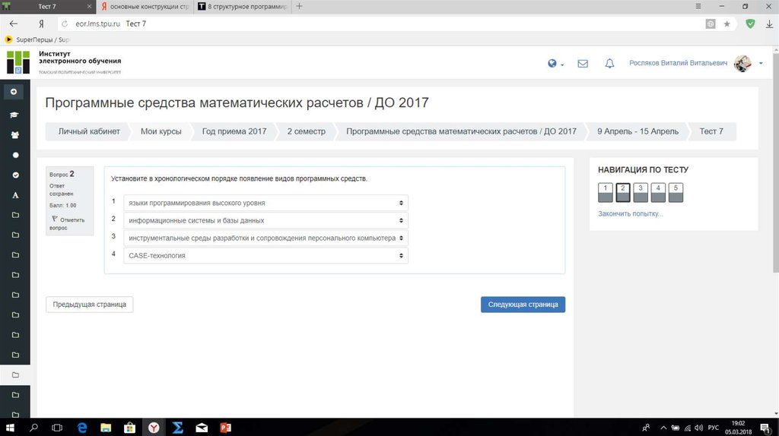Open the Action Center notifications
Viewport: 779px width, 436px height.
click(765, 428)
